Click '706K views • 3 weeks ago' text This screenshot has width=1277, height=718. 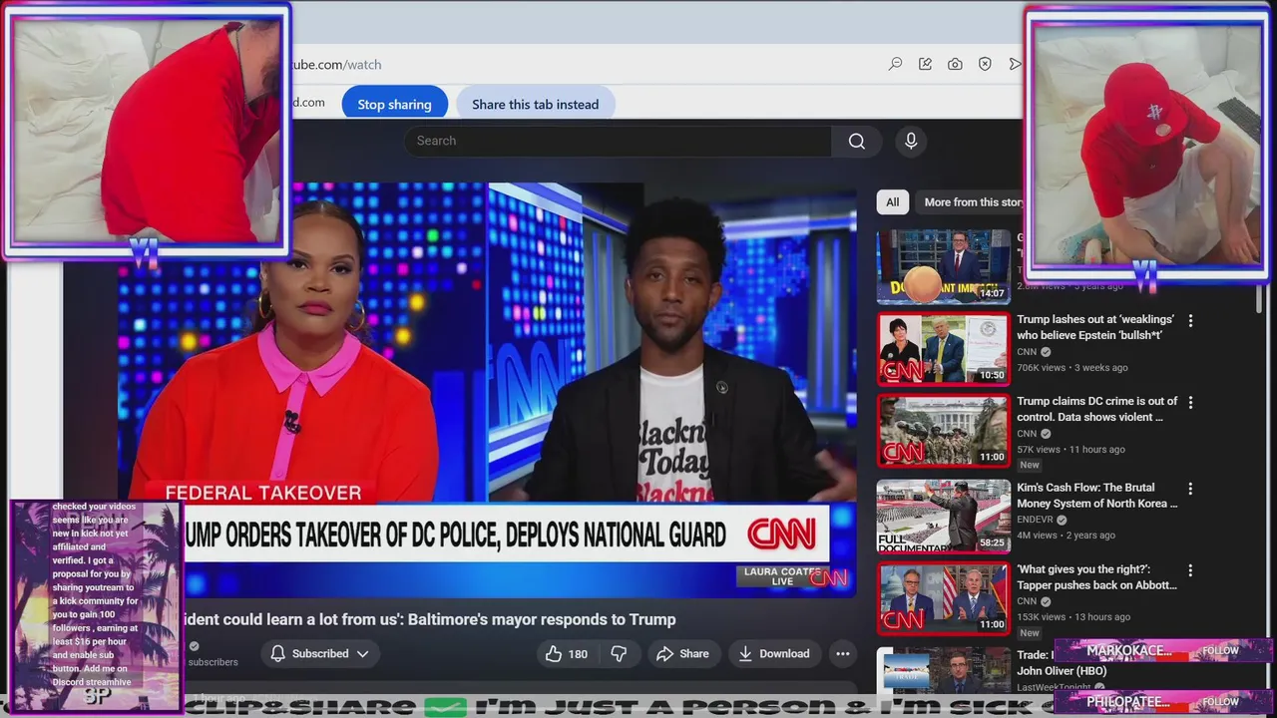tap(1072, 368)
